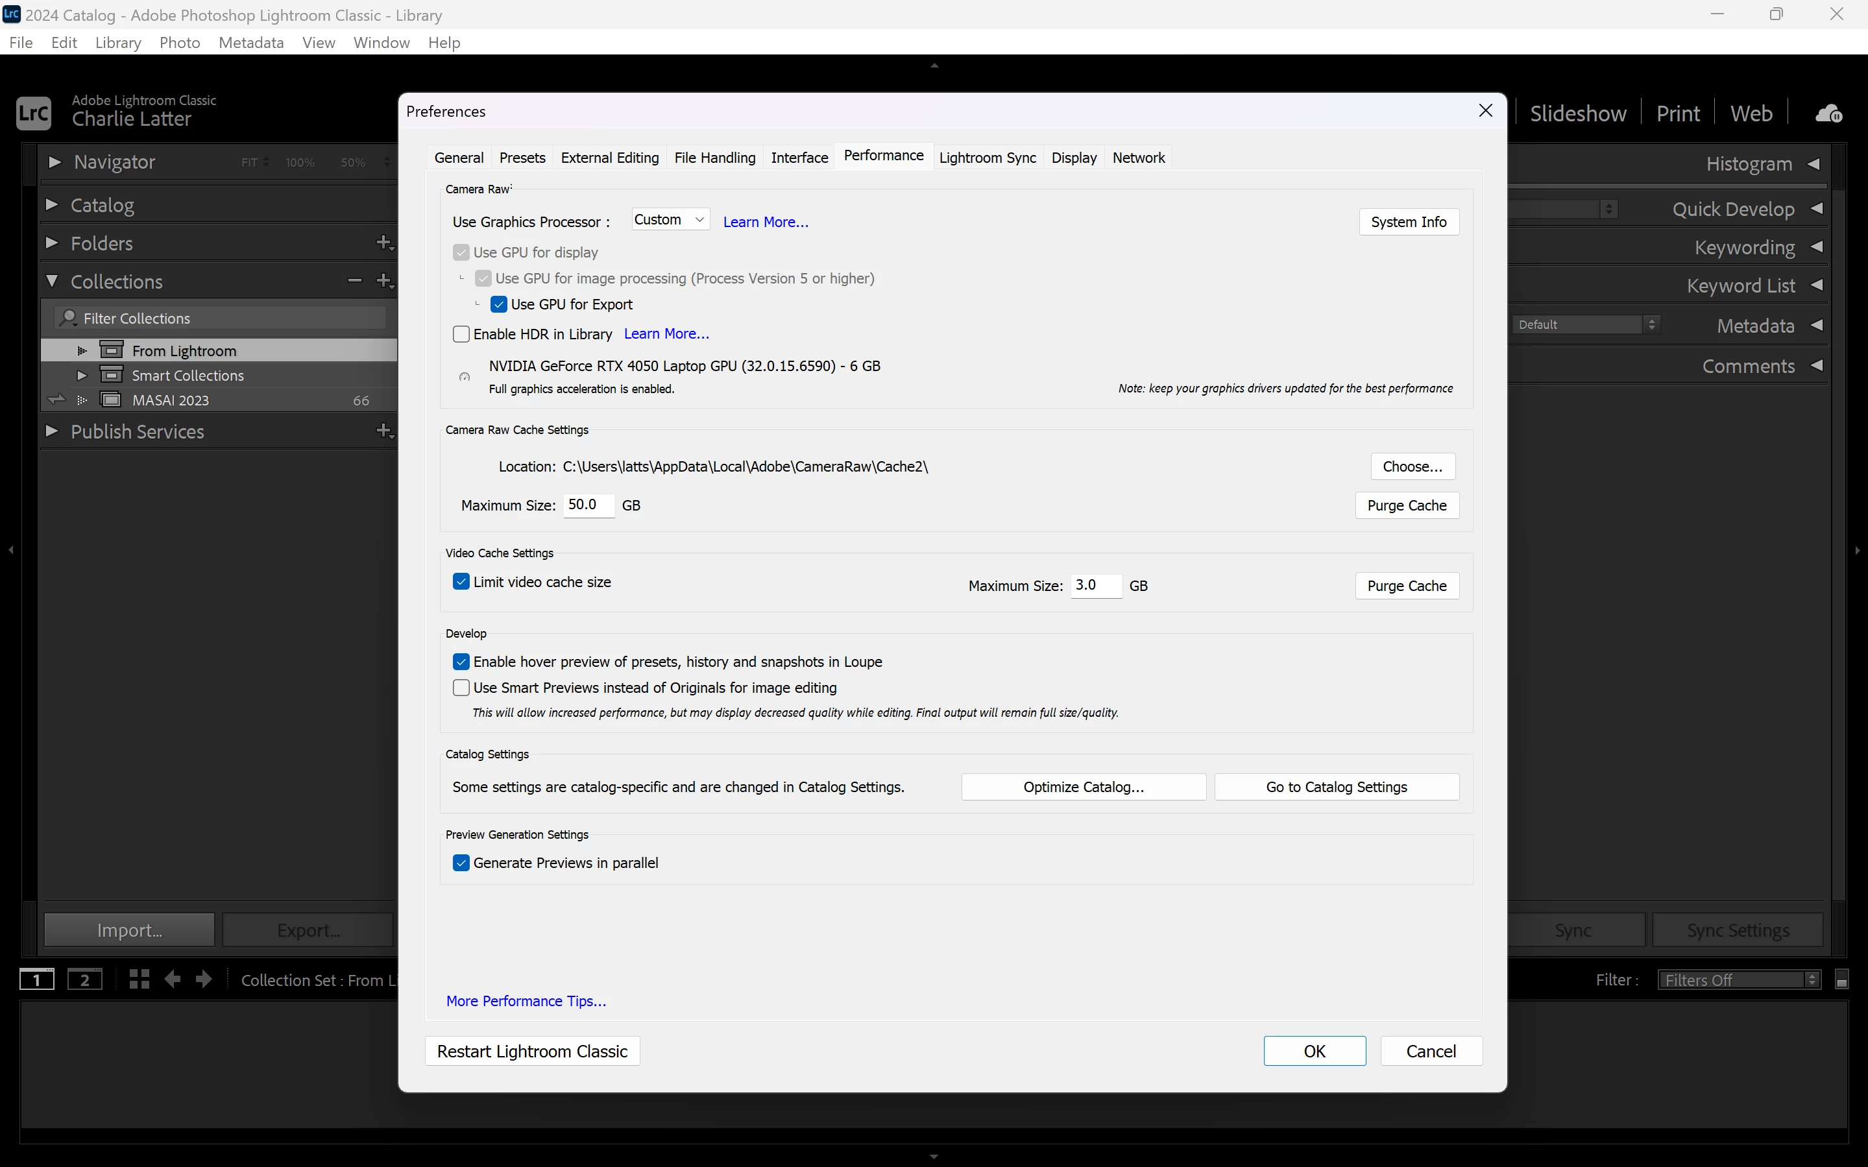The height and width of the screenshot is (1167, 1868).
Task: Click the go back arrow icon
Action: [173, 980]
